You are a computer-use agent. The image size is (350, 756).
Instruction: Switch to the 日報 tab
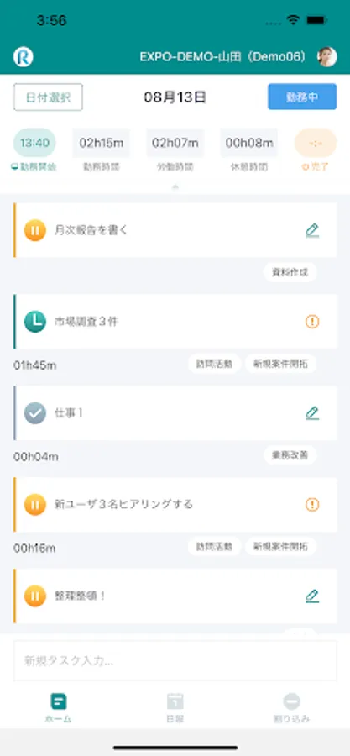point(175,708)
